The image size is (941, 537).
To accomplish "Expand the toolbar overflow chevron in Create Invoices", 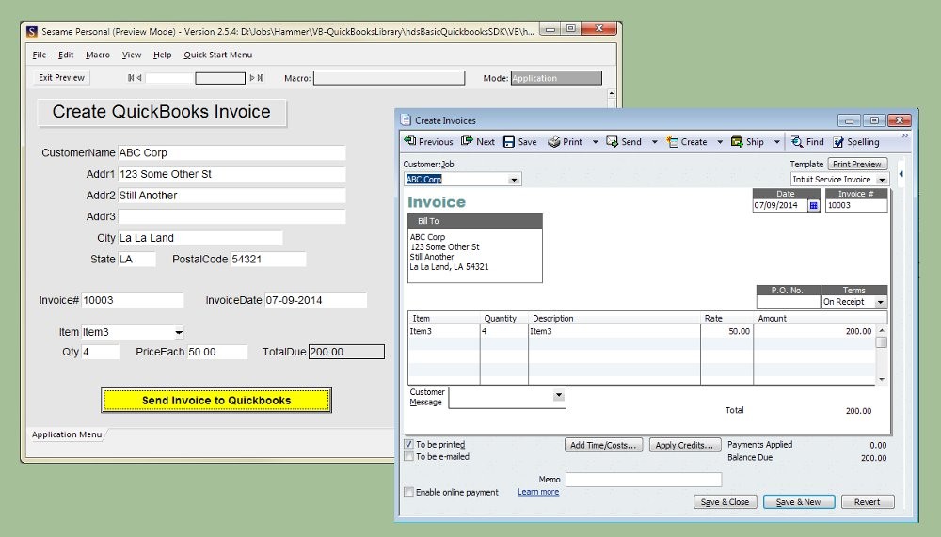I will (904, 135).
